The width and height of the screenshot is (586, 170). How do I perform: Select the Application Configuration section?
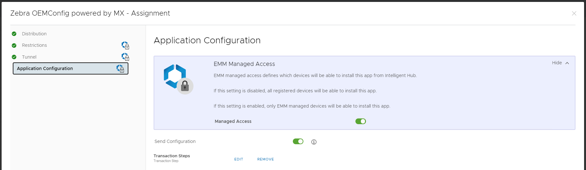pyautogui.click(x=45, y=68)
